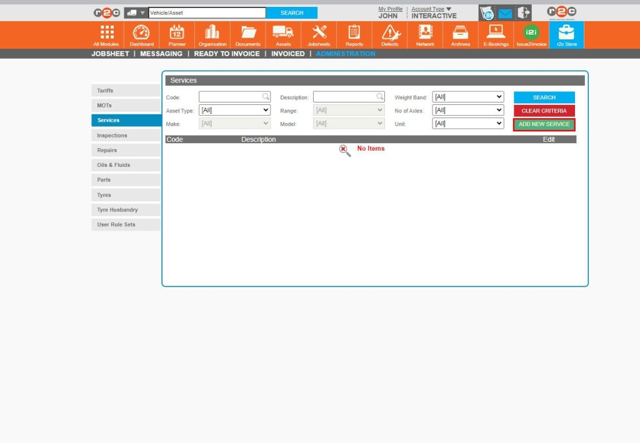This screenshot has height=443, width=640.
Task: Open the E-Bookings laptop module
Action: [496, 36]
